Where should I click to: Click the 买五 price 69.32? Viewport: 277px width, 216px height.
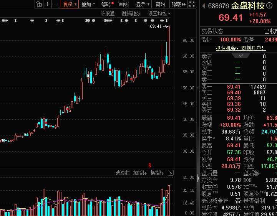[234, 110]
